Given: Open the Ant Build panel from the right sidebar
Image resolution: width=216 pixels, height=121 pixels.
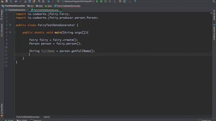Looking at the screenshot, I should point(214,15).
